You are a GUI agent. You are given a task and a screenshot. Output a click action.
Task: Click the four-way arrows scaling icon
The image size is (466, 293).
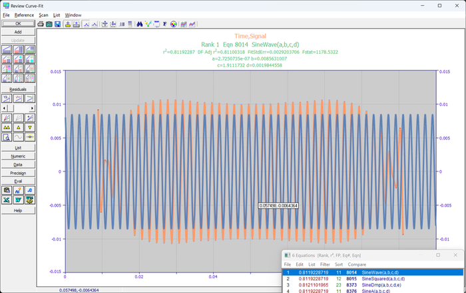click(x=105, y=24)
